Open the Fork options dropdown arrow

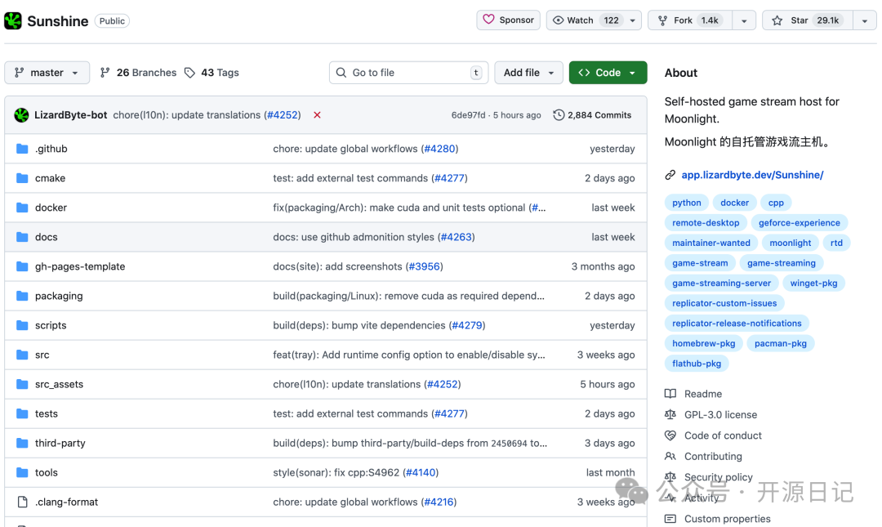[743, 20]
